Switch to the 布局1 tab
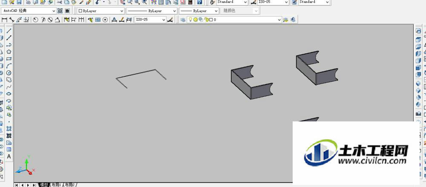The width and height of the screenshot is (426, 187). tap(56, 185)
